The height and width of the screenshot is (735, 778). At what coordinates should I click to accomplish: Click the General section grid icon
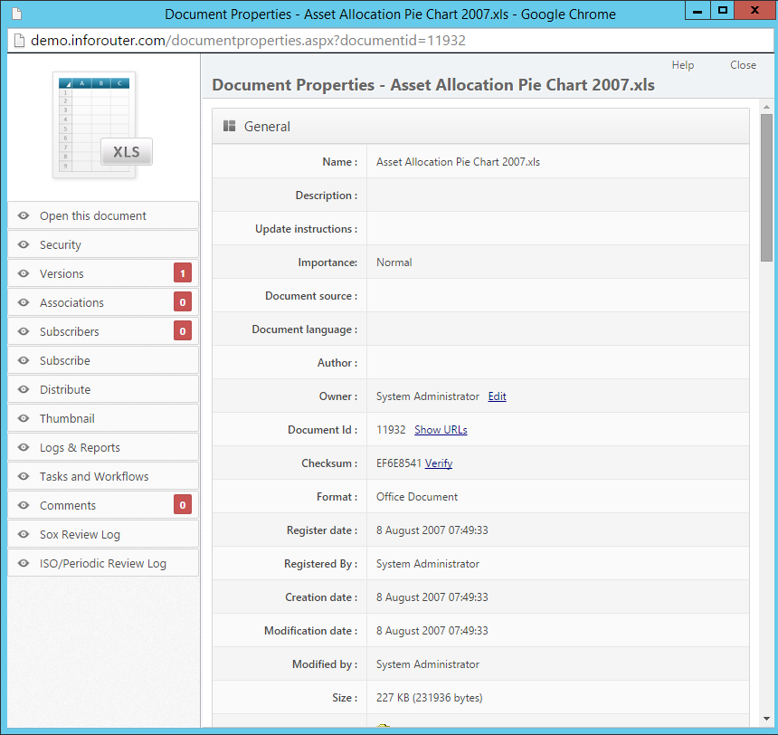[x=230, y=126]
